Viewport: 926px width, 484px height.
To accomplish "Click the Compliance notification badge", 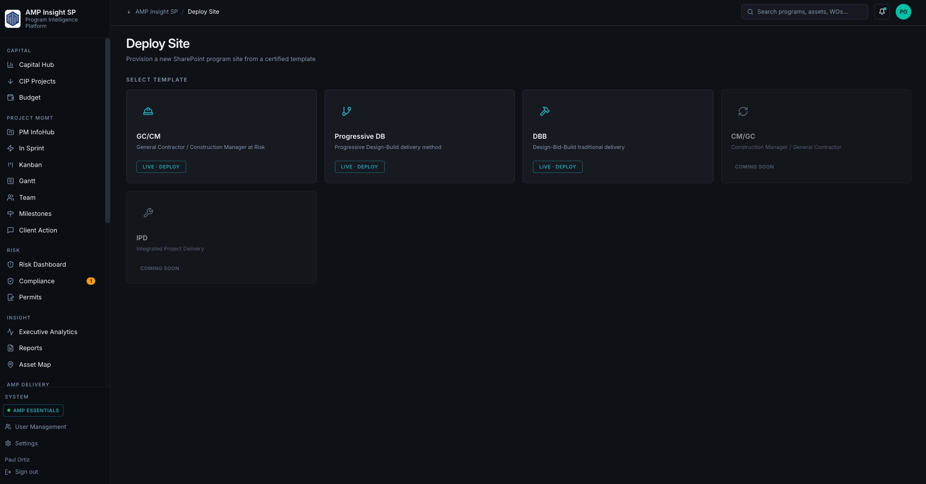I will (x=91, y=281).
